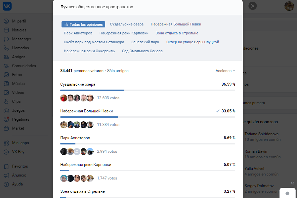Image resolution: width=297 pixels, height=198 pixels.
Task: Open the Pegatinas stickers icon
Action: [6, 119]
